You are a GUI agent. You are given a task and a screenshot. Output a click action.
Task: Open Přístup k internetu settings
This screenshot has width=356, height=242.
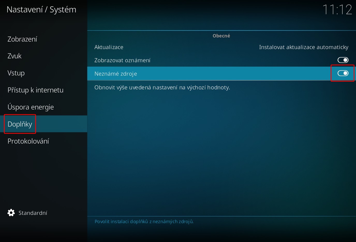pyautogui.click(x=35, y=90)
